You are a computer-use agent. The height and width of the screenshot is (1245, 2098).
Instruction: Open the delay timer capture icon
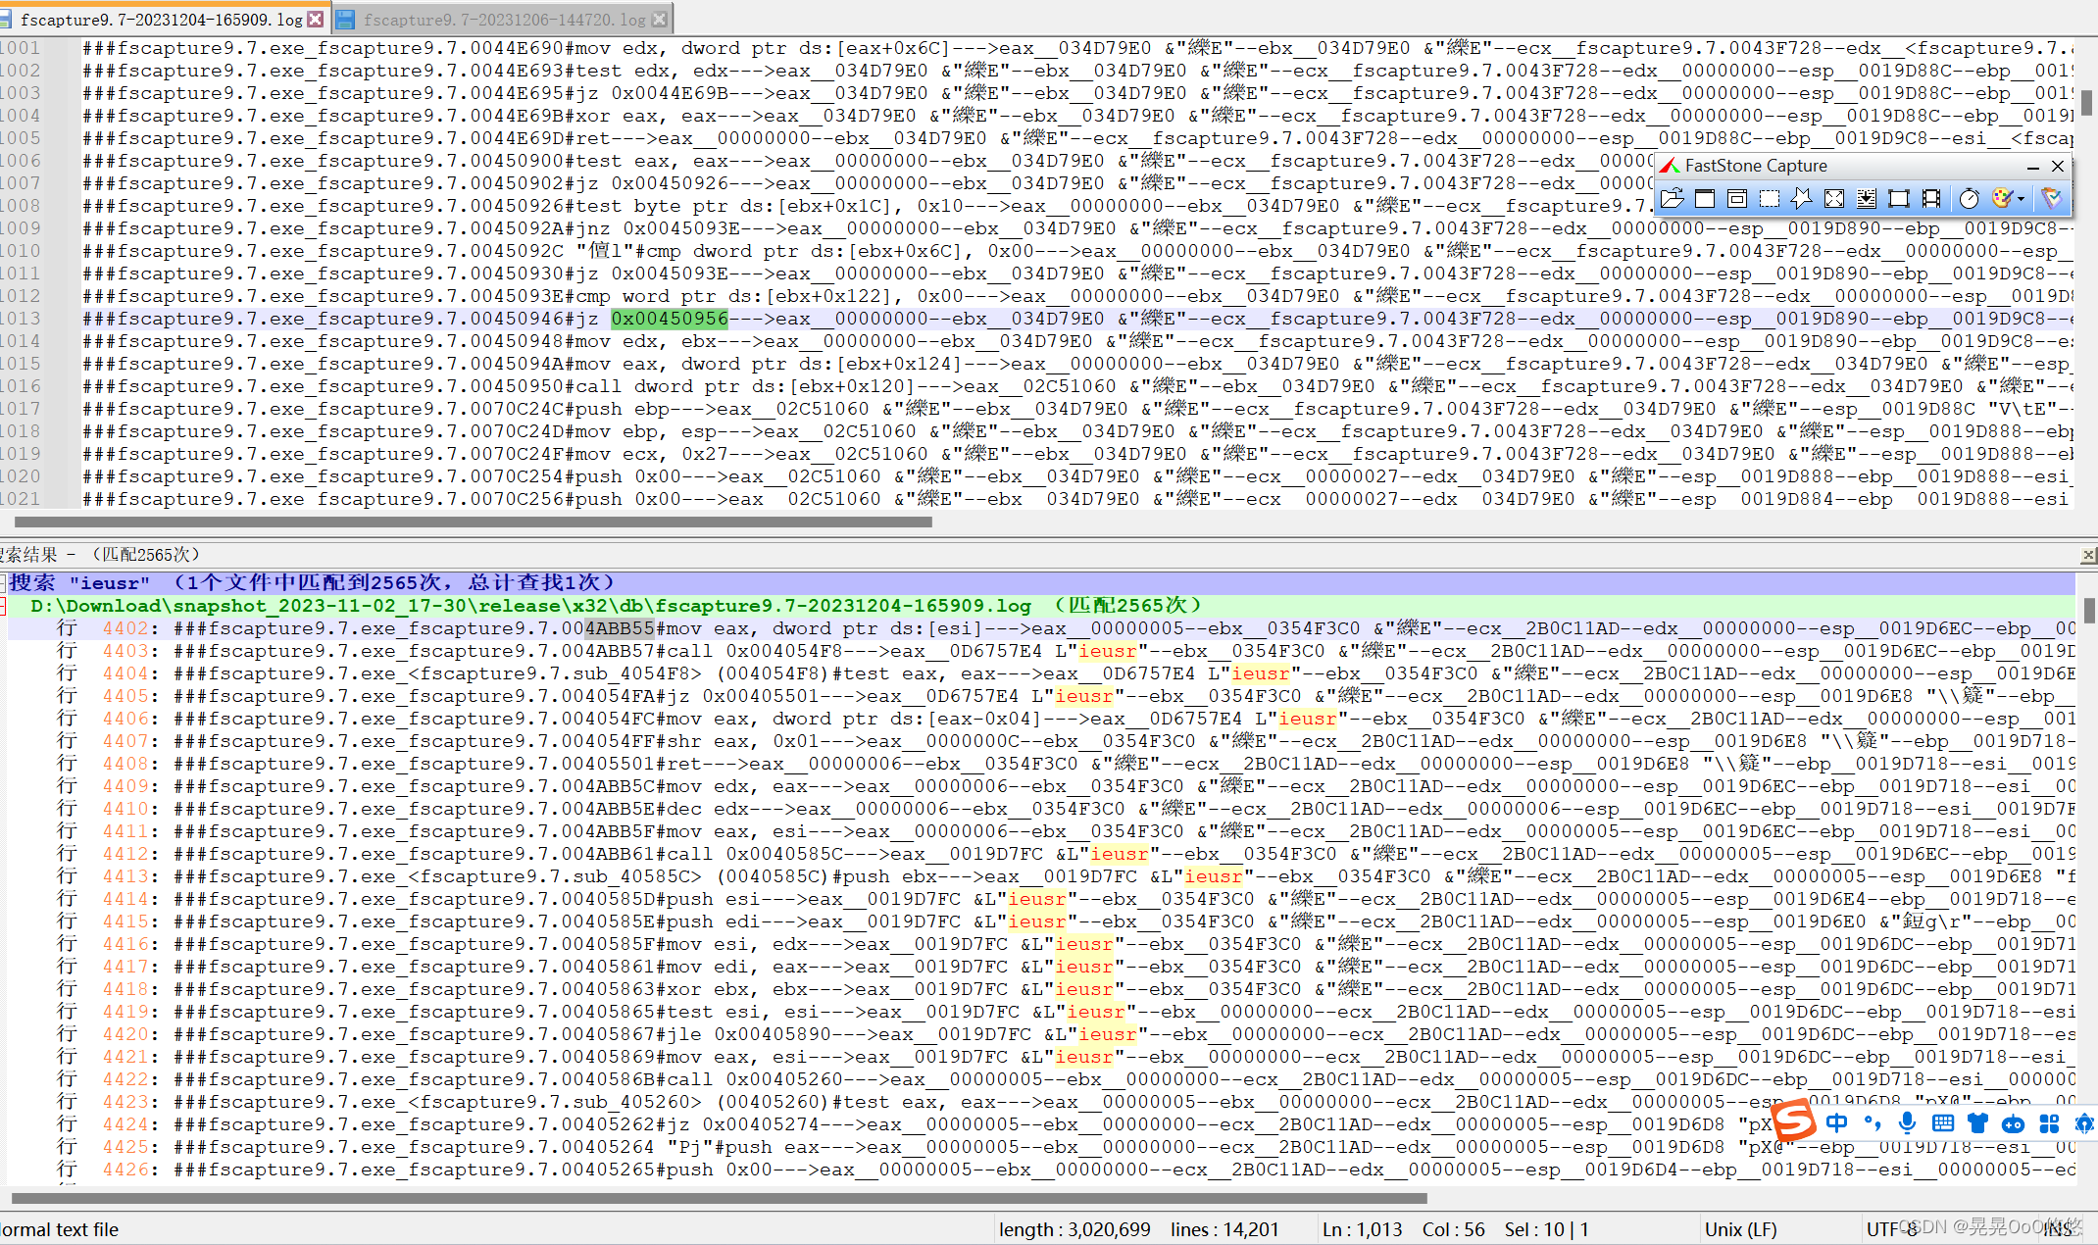tap(1969, 198)
